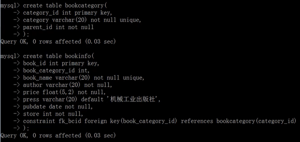Click the 'author varchar(20) not null' line

[x=68, y=85]
